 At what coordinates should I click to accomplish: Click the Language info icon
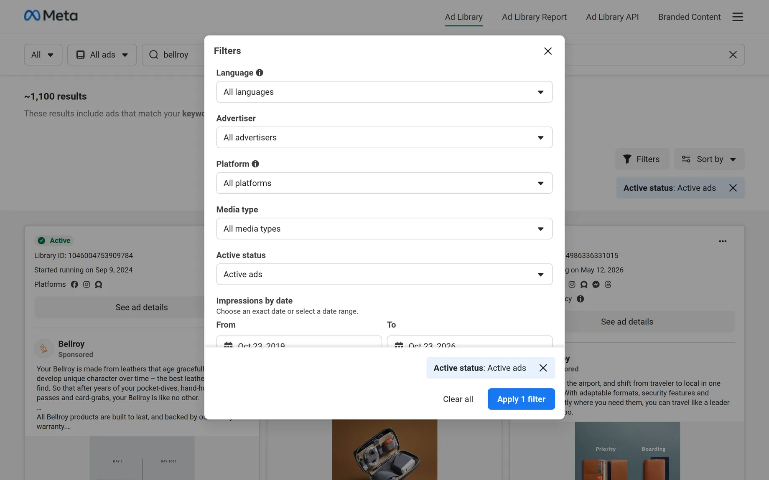tap(260, 73)
